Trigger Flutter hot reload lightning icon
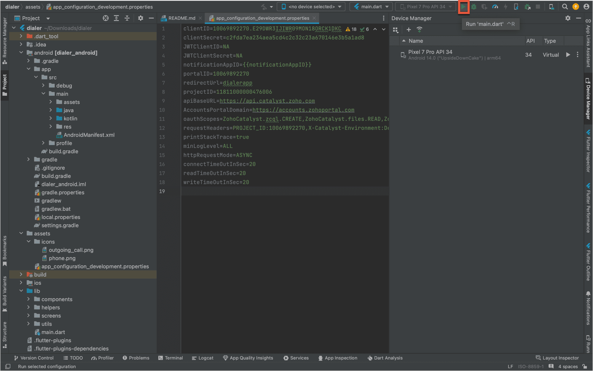593x371 pixels. click(x=506, y=7)
